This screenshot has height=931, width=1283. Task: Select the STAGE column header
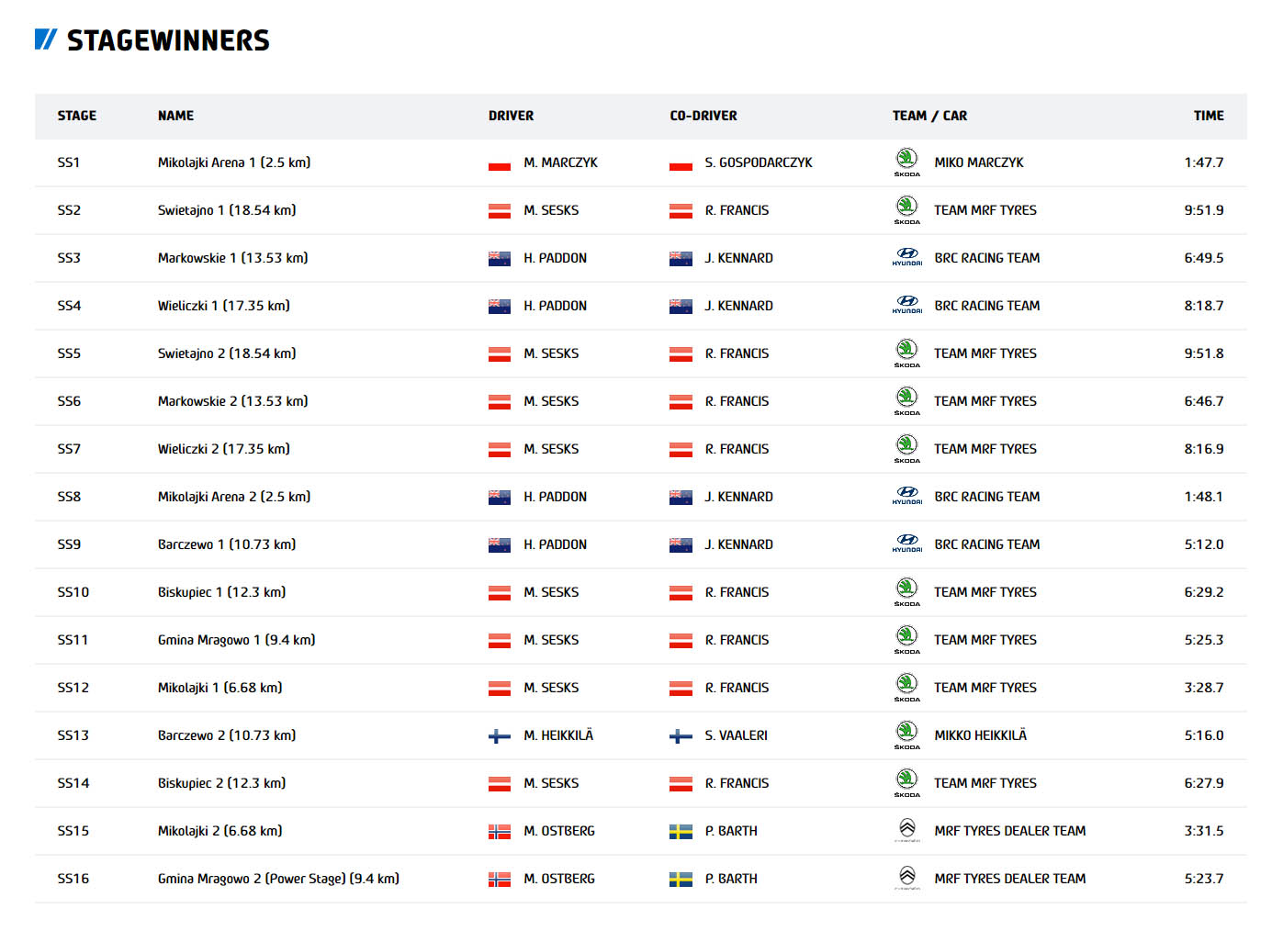tap(77, 116)
